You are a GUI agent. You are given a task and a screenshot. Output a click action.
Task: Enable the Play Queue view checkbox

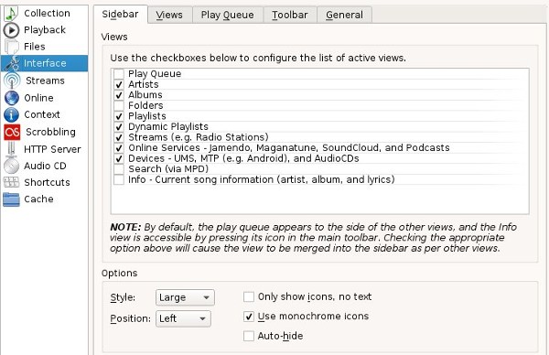pyautogui.click(x=119, y=74)
